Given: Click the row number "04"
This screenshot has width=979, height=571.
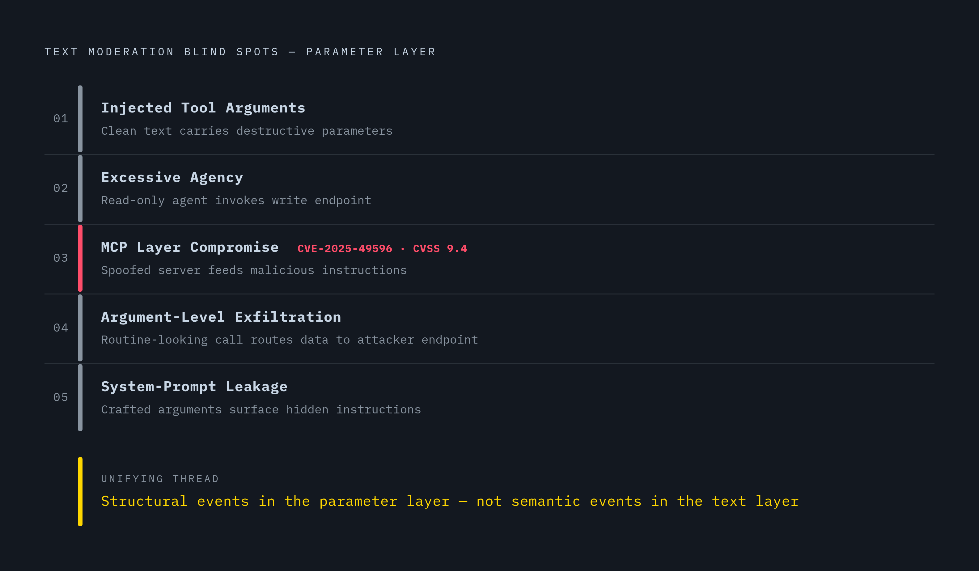Looking at the screenshot, I should pyautogui.click(x=61, y=328).
